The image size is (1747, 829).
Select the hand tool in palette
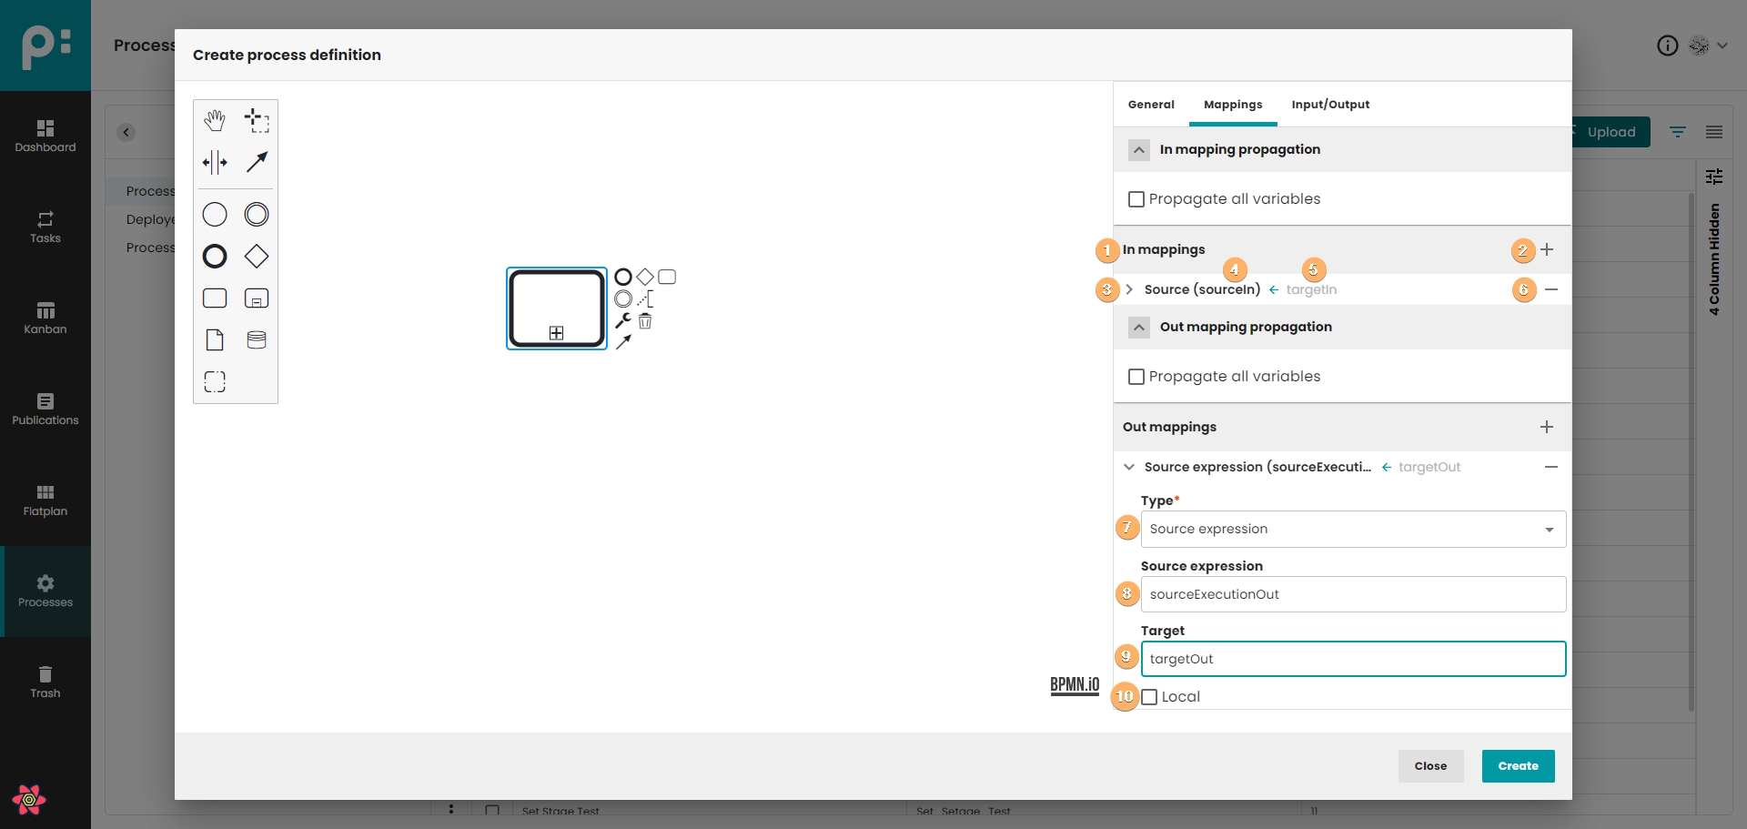[215, 120]
